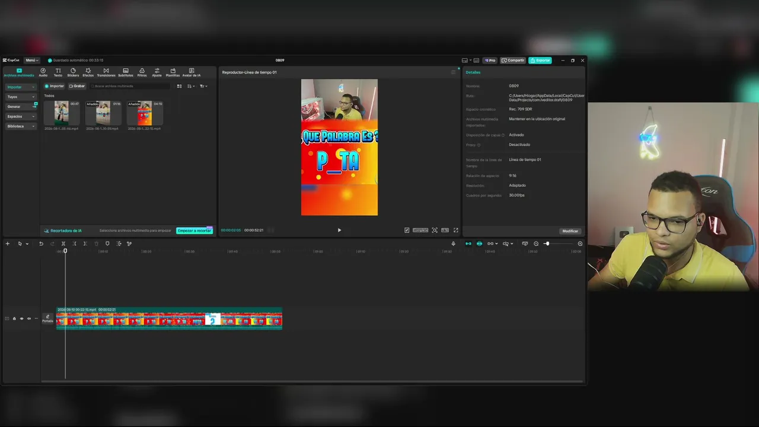759x427 pixels.
Task: Open the media sort order dropdown
Action: pyautogui.click(x=190, y=86)
